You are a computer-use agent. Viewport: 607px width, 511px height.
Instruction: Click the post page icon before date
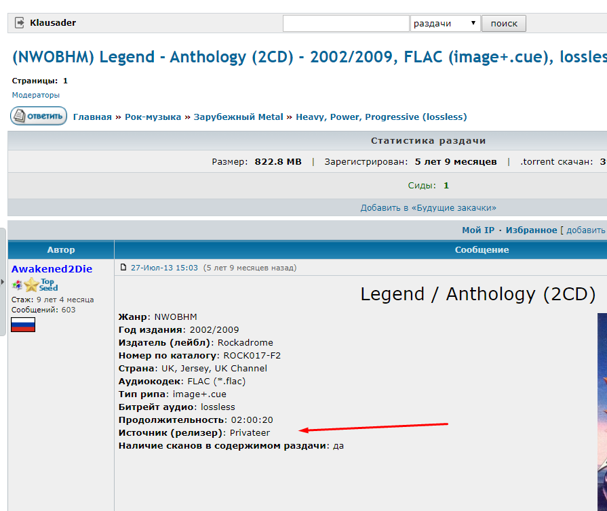point(123,267)
